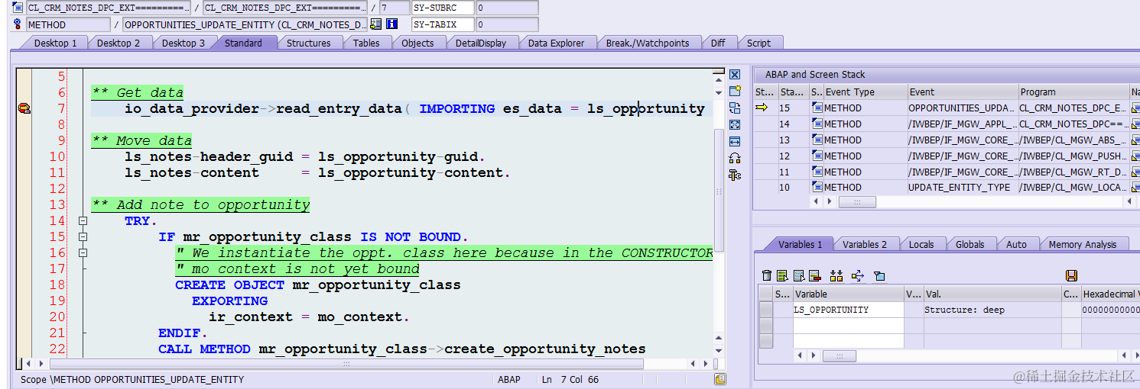
Task: Select the Auto tab
Action: [x=1017, y=244]
